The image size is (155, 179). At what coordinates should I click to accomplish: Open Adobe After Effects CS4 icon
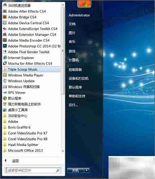pos(5,11)
